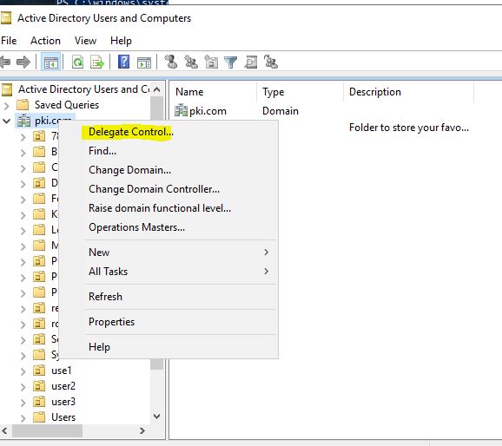Screen dimensions: 502x446
Task: Toggle the Show/Hide Console Tree icon
Action: point(51,62)
